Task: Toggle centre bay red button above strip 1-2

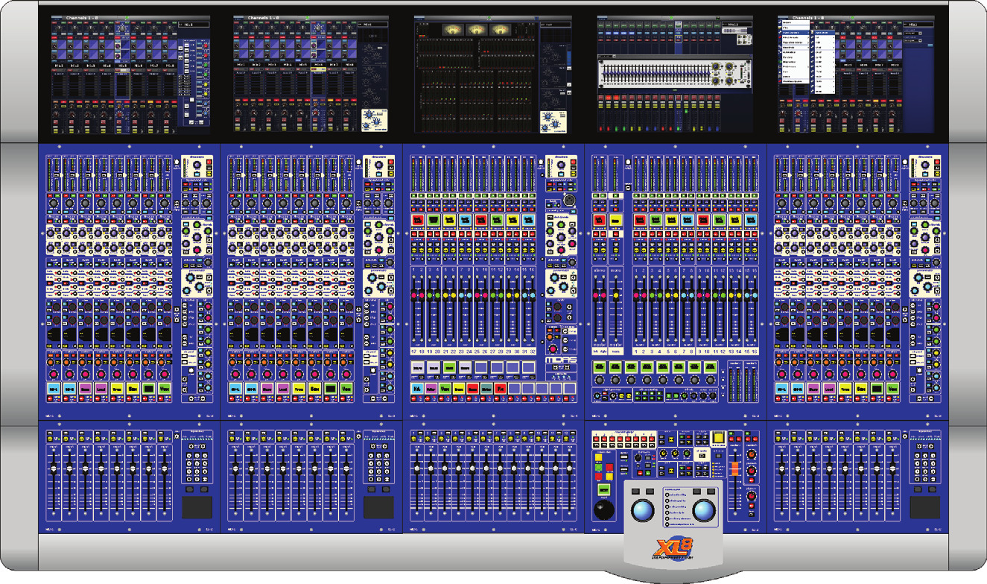Action: (x=418, y=220)
